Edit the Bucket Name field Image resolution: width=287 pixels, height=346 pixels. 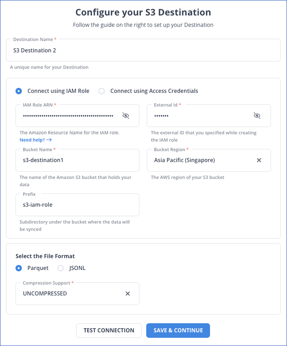[x=77, y=160]
